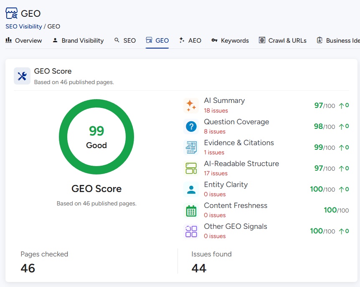Click the large GEO Score label under ring
Image resolution: width=360 pixels, height=287 pixels.
pyautogui.click(x=96, y=189)
